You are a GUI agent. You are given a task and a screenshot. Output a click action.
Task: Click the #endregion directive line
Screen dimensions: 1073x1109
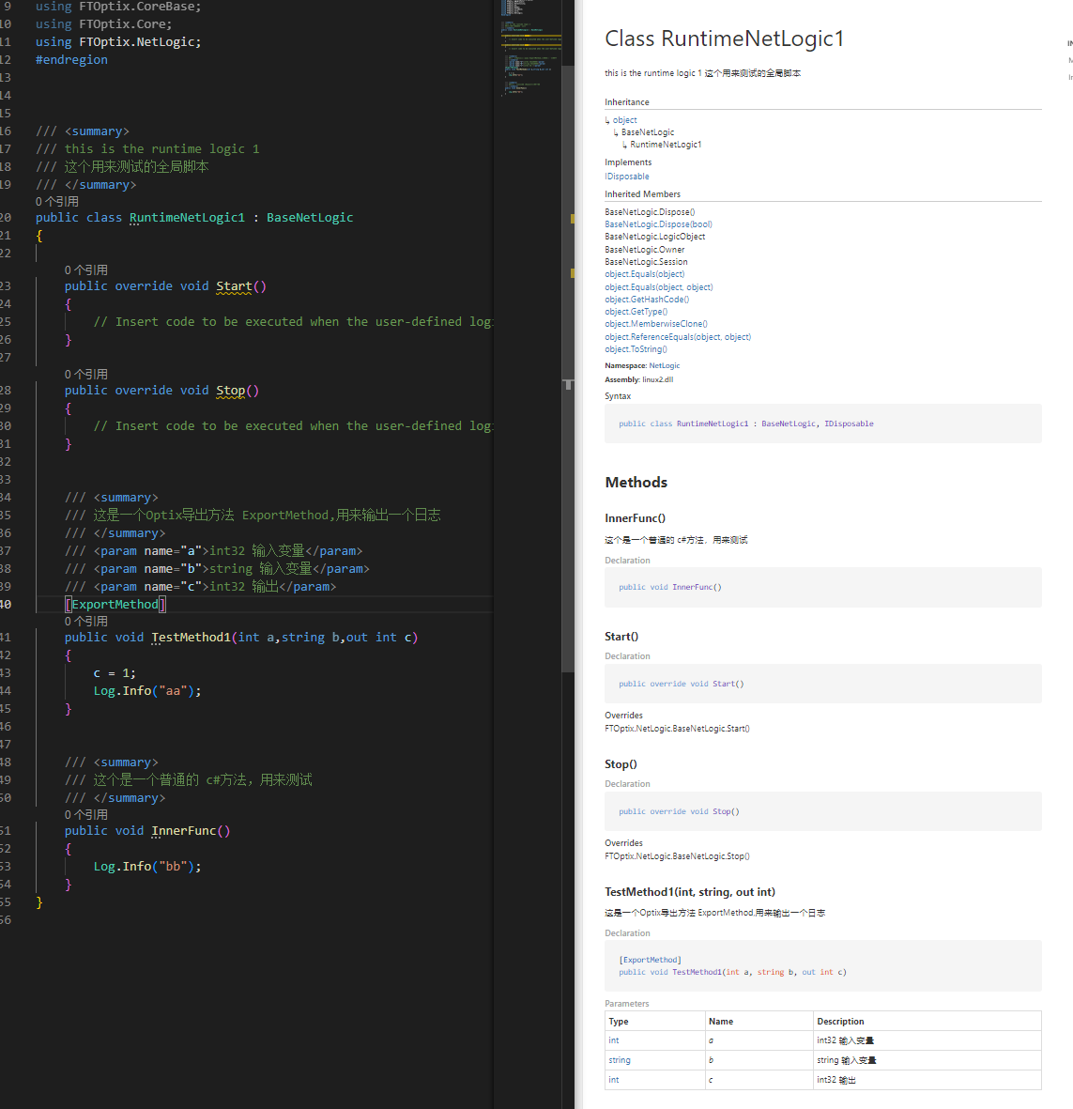(71, 60)
